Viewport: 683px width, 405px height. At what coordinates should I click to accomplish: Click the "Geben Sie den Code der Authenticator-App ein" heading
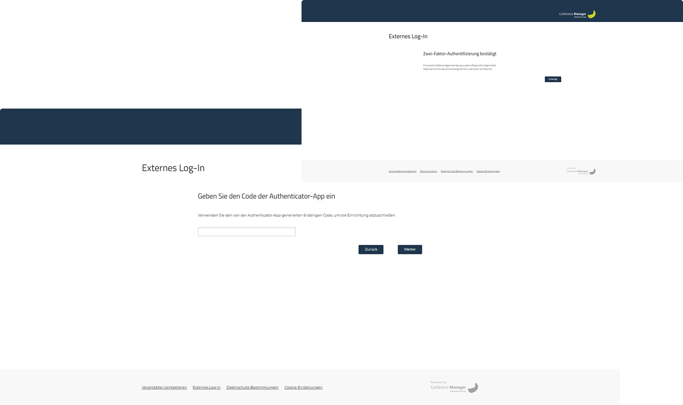pos(267,196)
